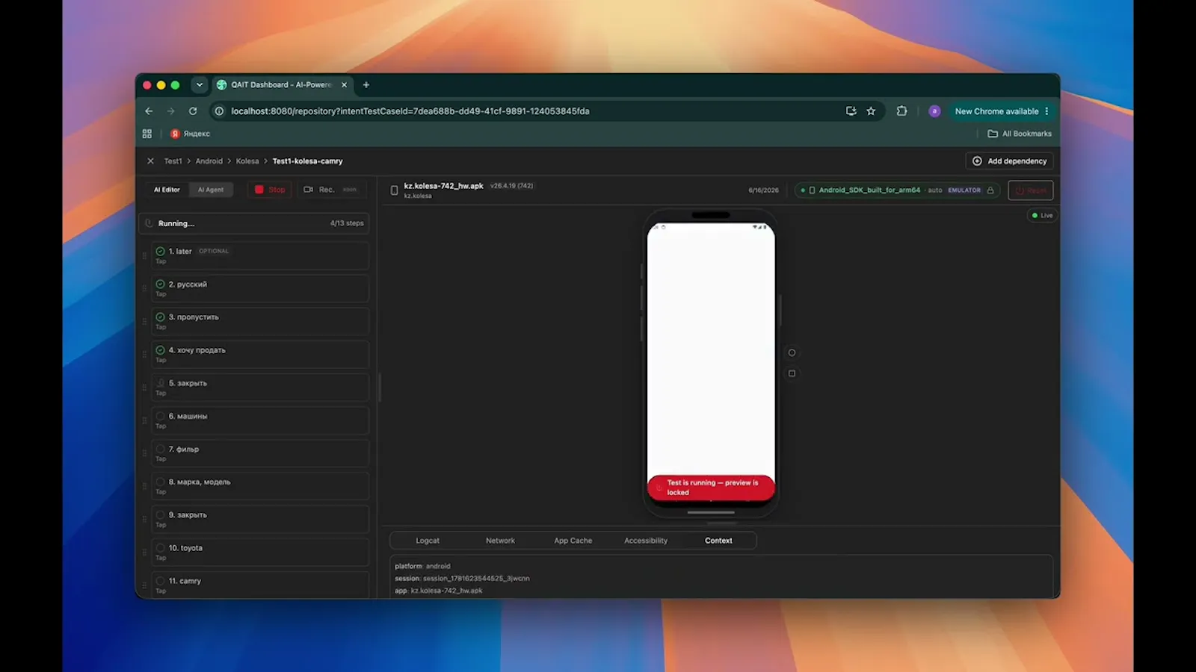The height and width of the screenshot is (672, 1196).
Task: Click the Kolesa breadcrumb
Action: coord(247,161)
